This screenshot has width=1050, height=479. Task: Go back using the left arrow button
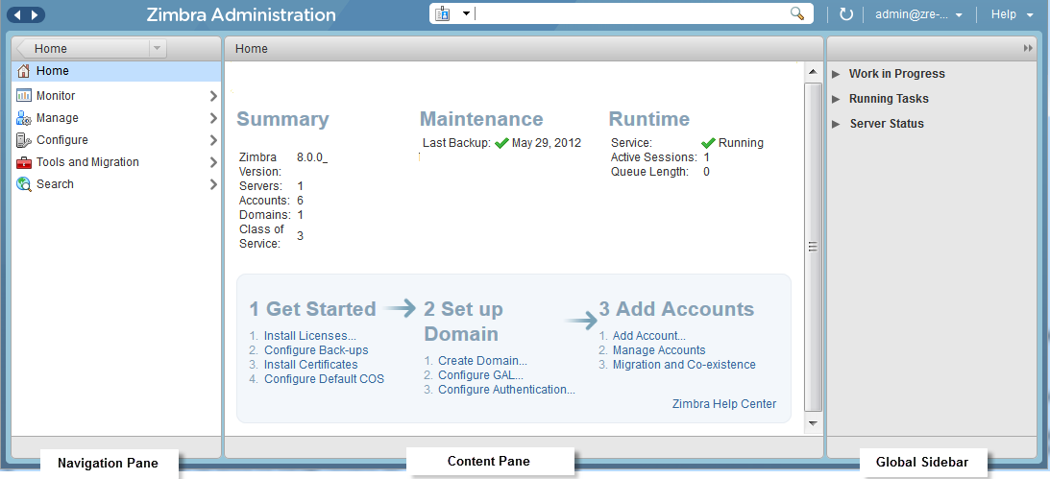point(16,14)
